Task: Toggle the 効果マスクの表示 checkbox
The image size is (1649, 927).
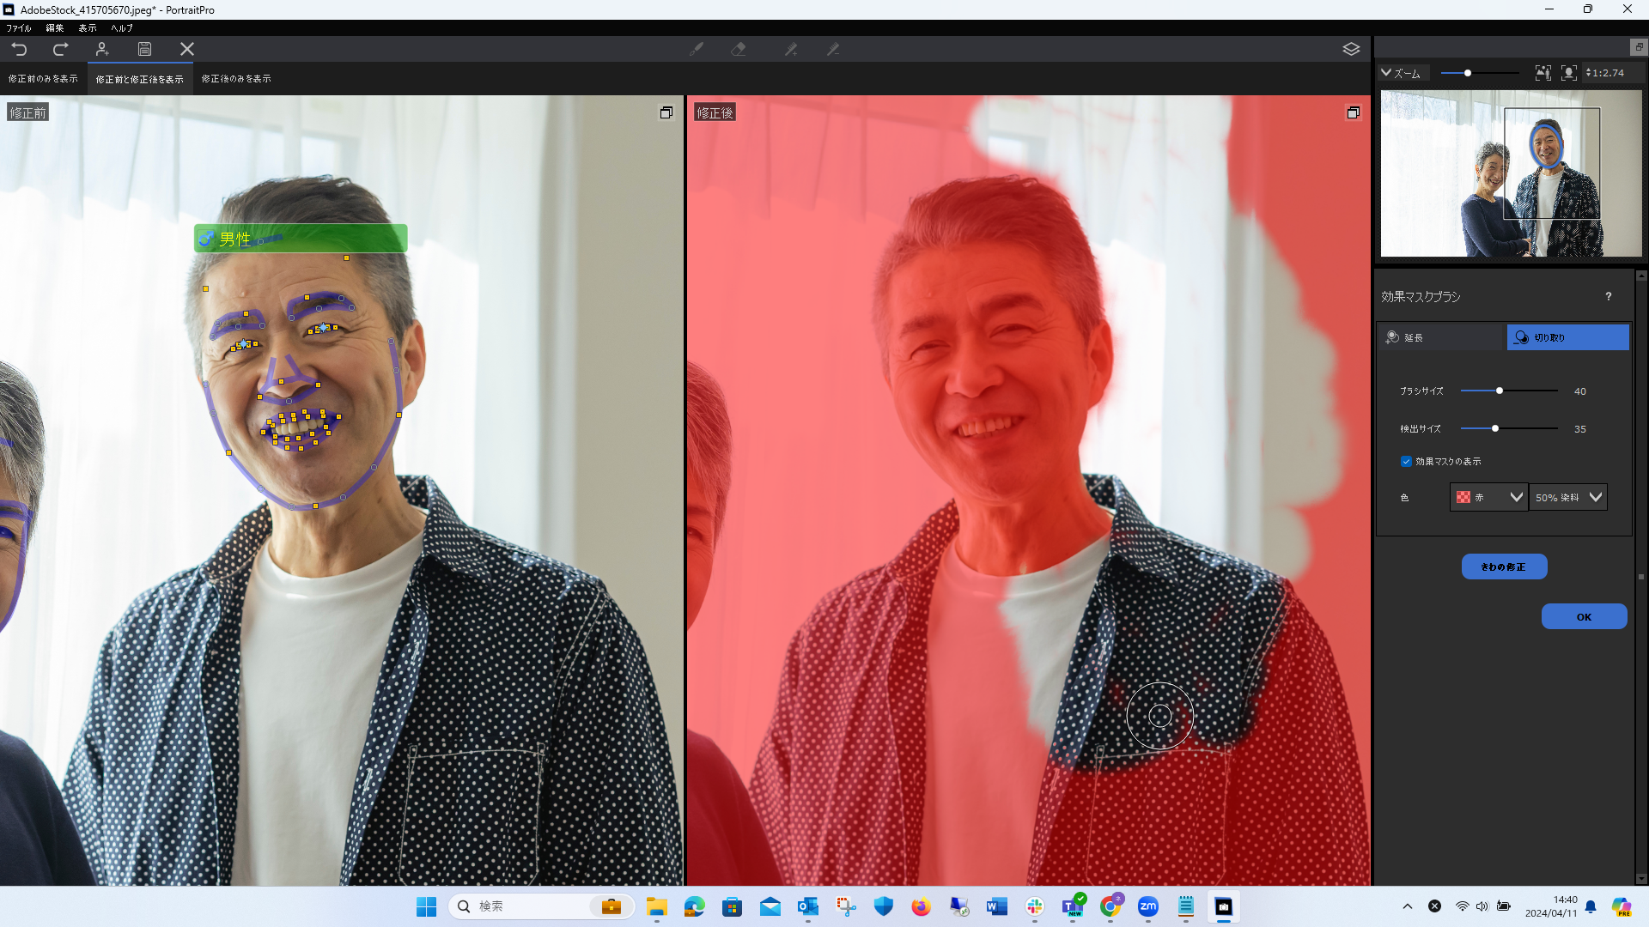Action: pos(1406,461)
